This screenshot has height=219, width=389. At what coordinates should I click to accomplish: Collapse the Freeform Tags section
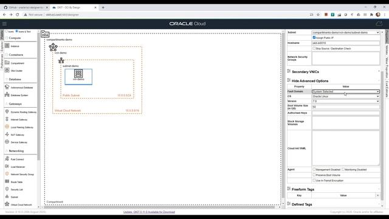pos(303,189)
